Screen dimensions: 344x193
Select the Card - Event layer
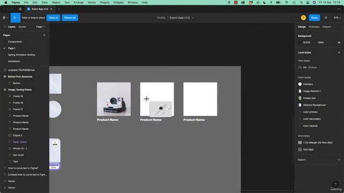tap(19, 142)
